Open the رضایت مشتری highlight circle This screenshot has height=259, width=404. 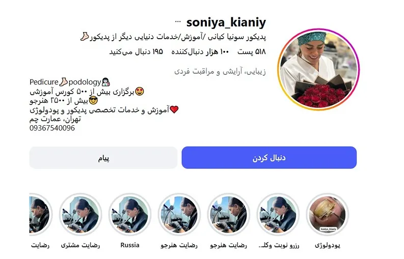click(80, 214)
